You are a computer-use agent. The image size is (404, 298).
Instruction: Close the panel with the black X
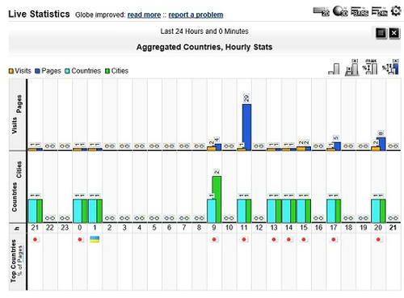pyautogui.click(x=394, y=33)
